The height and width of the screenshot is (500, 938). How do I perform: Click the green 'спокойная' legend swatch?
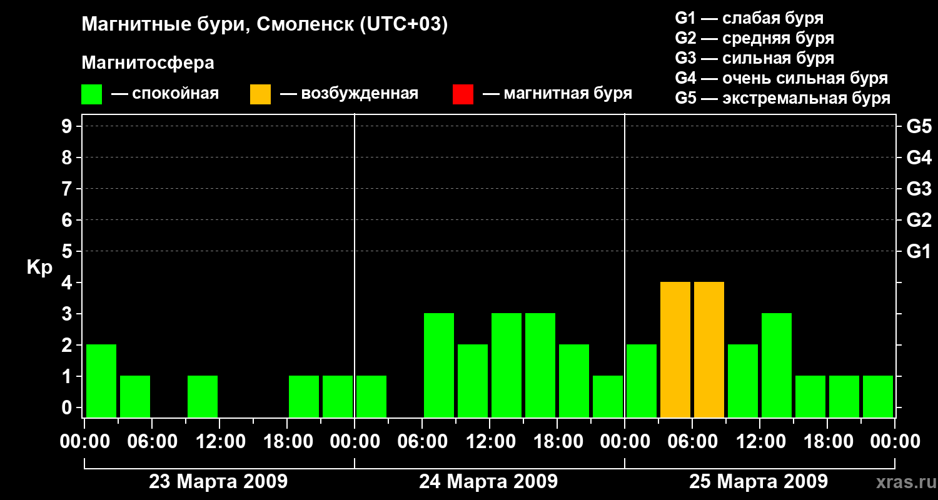(92, 94)
